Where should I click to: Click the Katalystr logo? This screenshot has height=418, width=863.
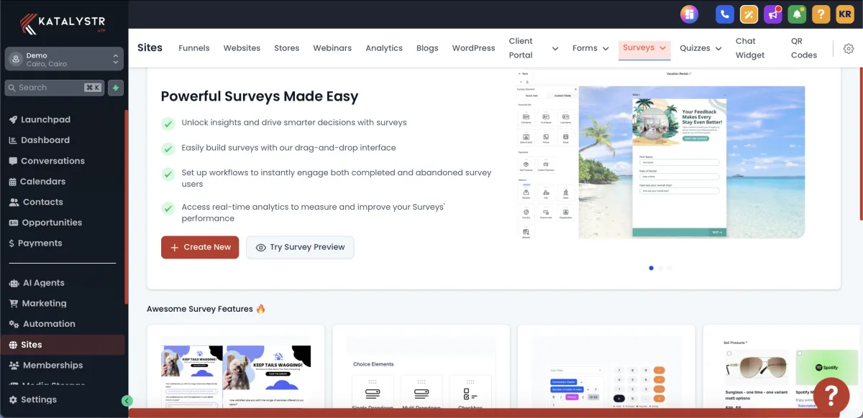pyautogui.click(x=64, y=24)
